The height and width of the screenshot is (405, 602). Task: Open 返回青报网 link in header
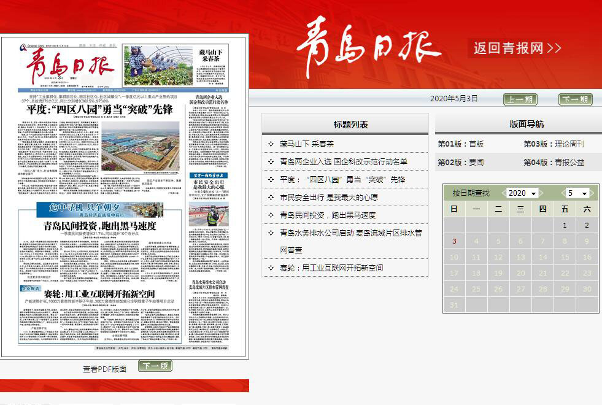pos(517,48)
